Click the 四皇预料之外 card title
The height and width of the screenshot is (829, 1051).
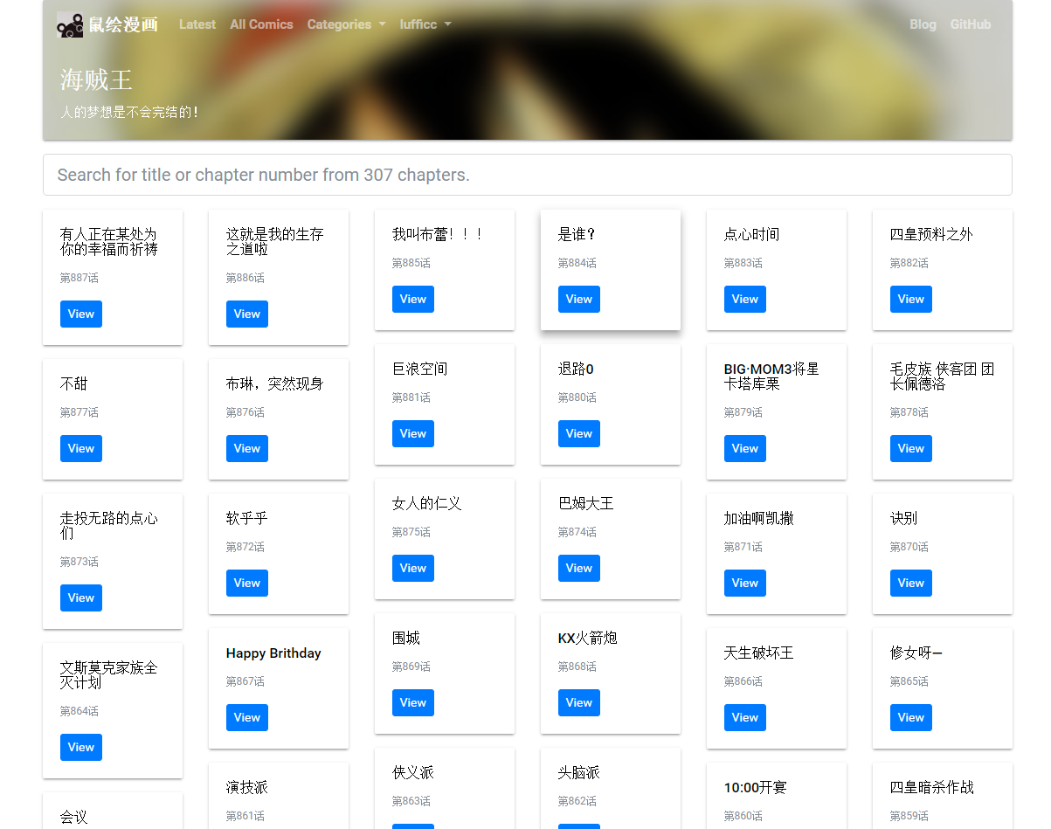[x=931, y=234]
